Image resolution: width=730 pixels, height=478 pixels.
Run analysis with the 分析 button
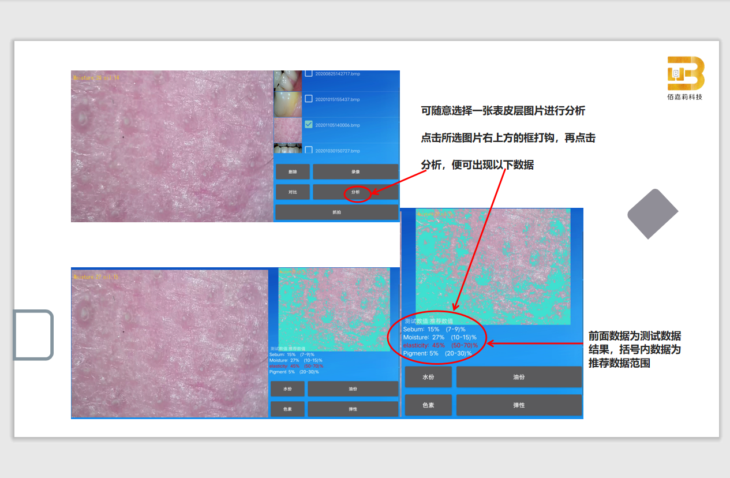pyautogui.click(x=355, y=192)
